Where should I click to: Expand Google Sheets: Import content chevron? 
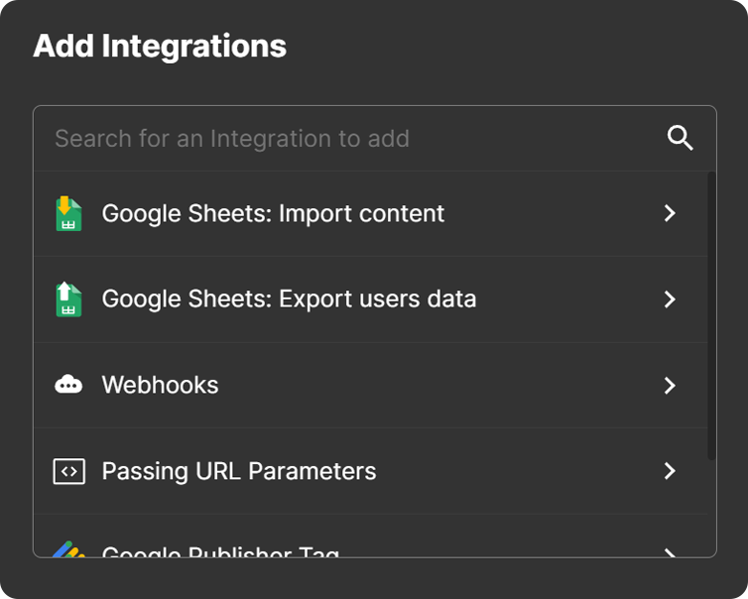pos(670,213)
